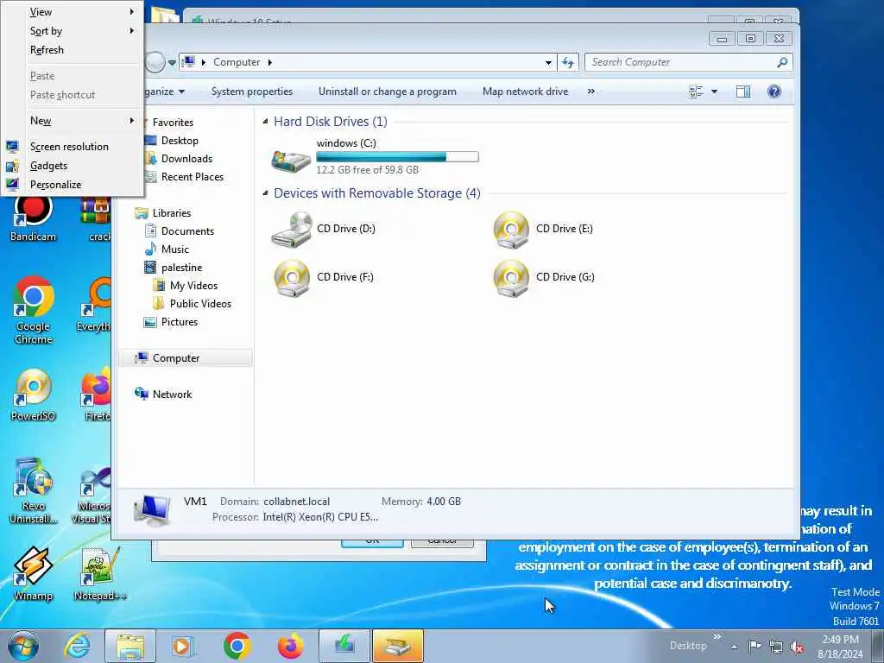Screen dimensions: 884x663
Task: Select Bandicam desktop icon
Action: coord(33,220)
